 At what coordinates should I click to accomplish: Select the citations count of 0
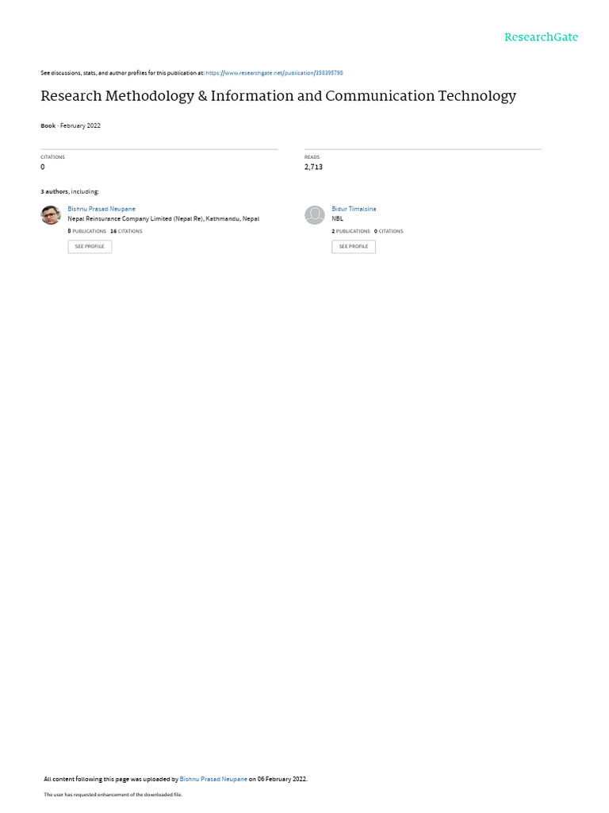[43, 167]
